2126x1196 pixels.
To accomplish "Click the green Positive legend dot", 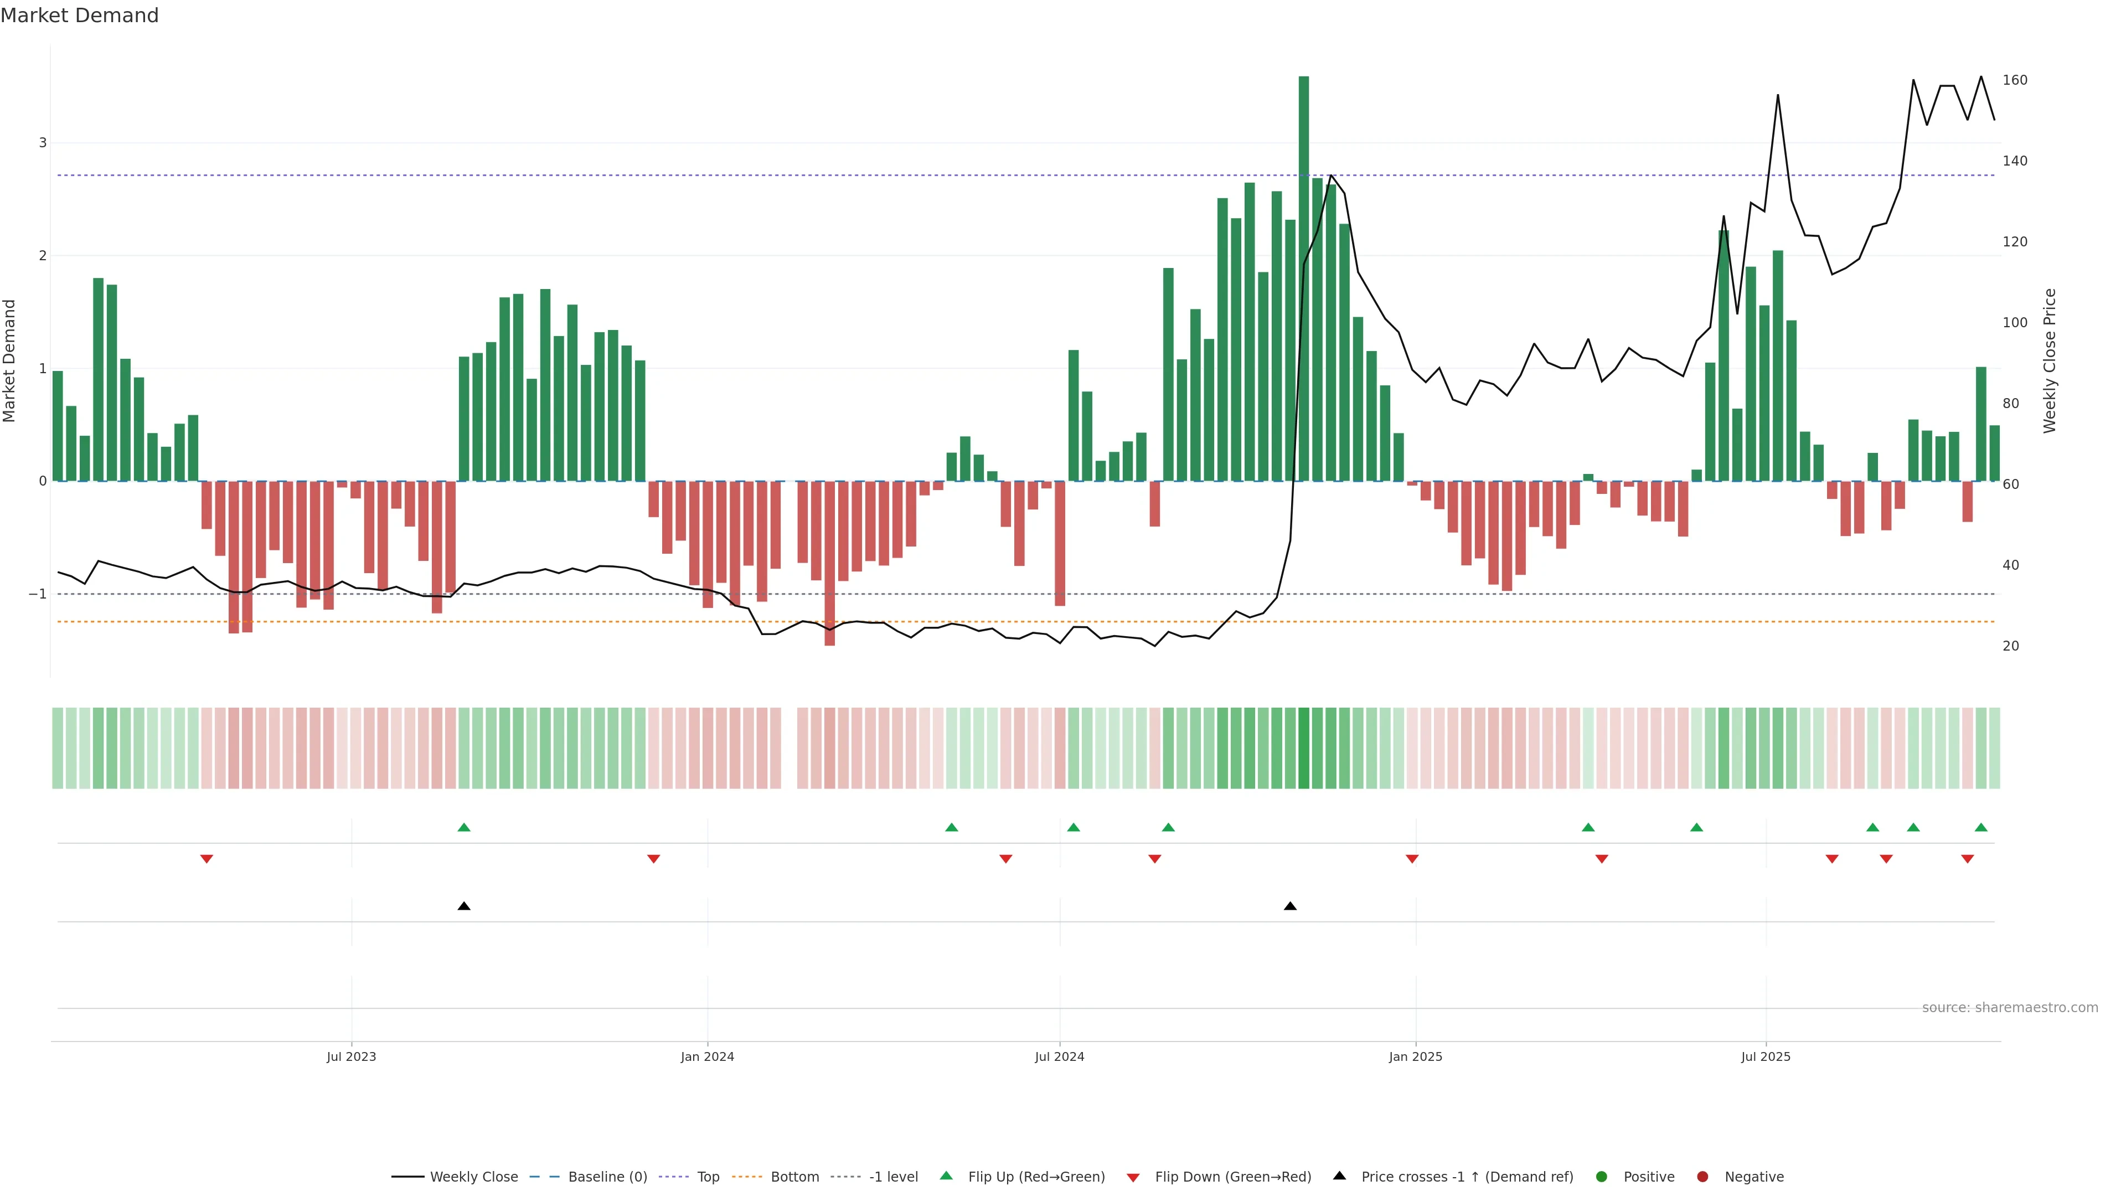I will pyautogui.click(x=1602, y=1176).
